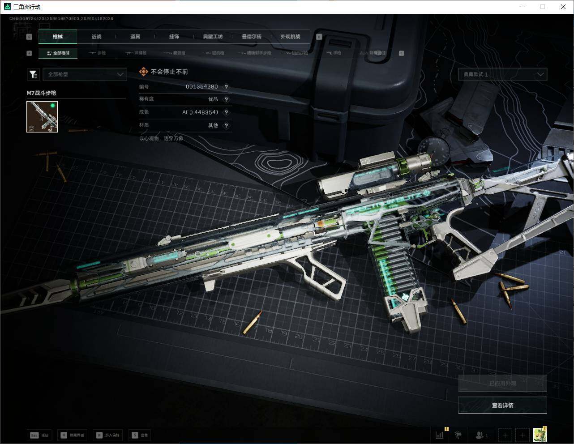The image size is (574, 444).
Task: Click the 查看详情 button
Action: (x=502, y=406)
